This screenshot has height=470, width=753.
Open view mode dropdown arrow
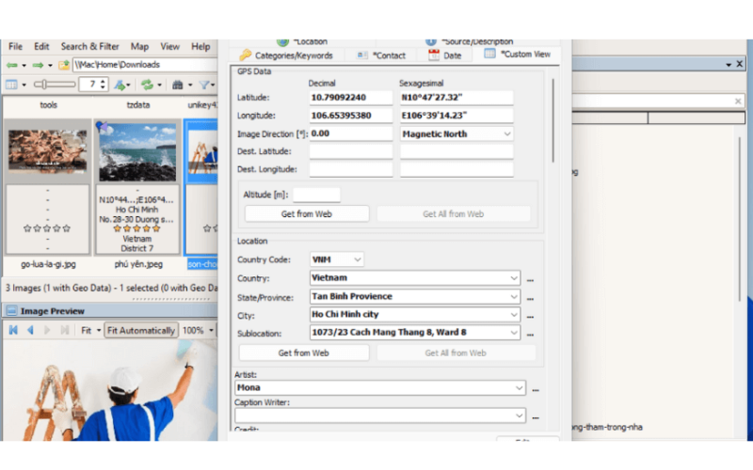[x=24, y=86]
